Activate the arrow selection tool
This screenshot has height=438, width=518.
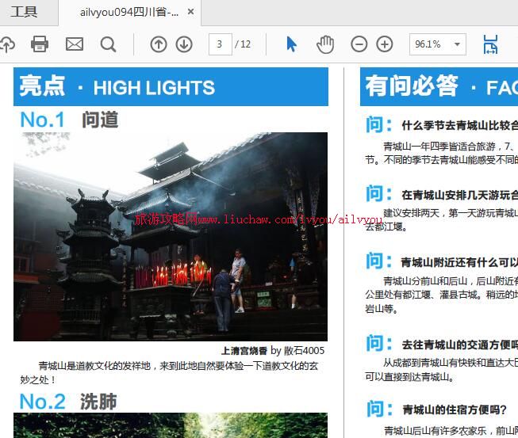[x=291, y=44]
